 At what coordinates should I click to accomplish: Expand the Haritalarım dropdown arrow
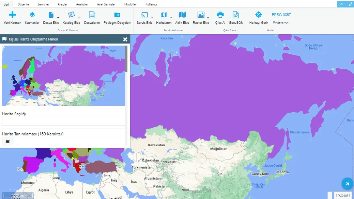(x=171, y=18)
